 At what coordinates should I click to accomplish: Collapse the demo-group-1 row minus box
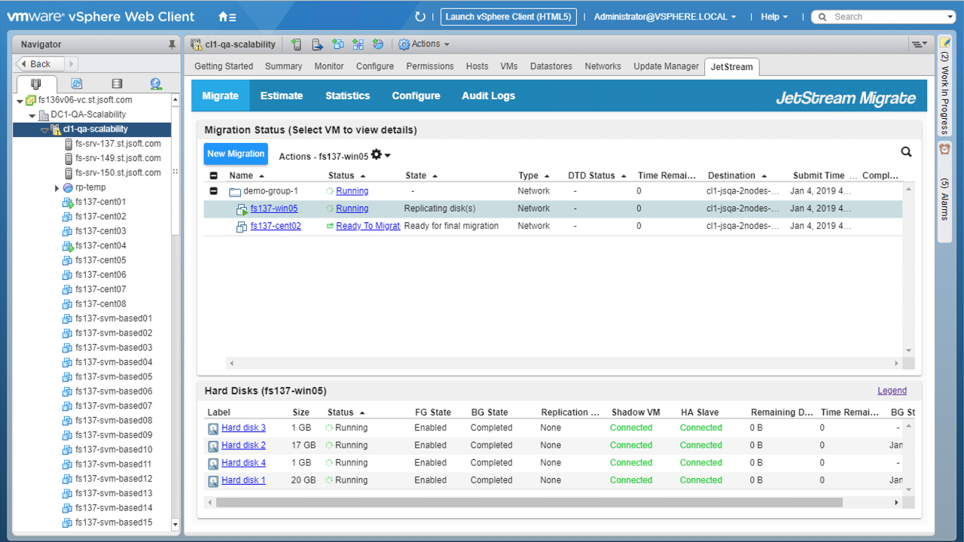(x=213, y=191)
